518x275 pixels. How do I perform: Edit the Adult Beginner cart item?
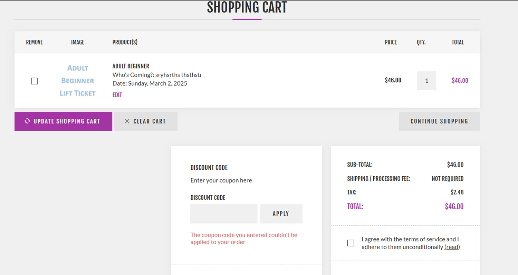[x=117, y=95]
